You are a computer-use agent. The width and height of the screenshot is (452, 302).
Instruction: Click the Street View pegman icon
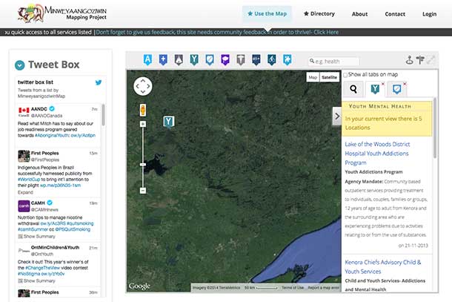click(142, 110)
